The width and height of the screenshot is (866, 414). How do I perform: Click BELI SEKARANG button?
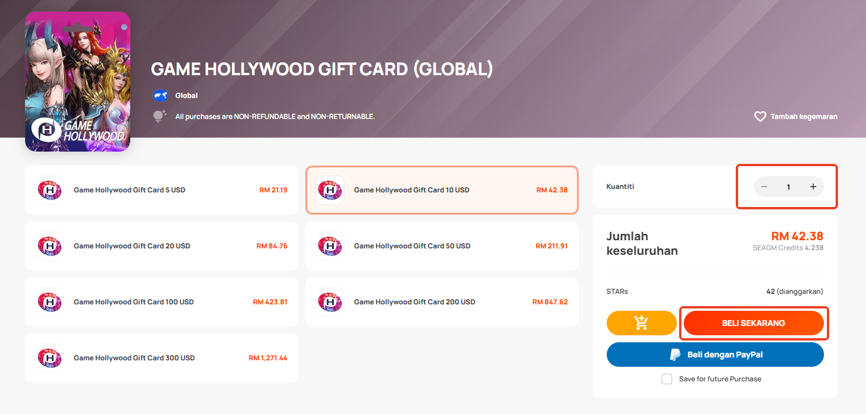click(x=753, y=323)
